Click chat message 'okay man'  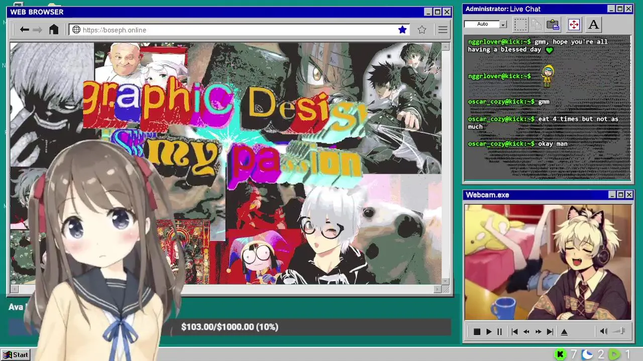553,144
